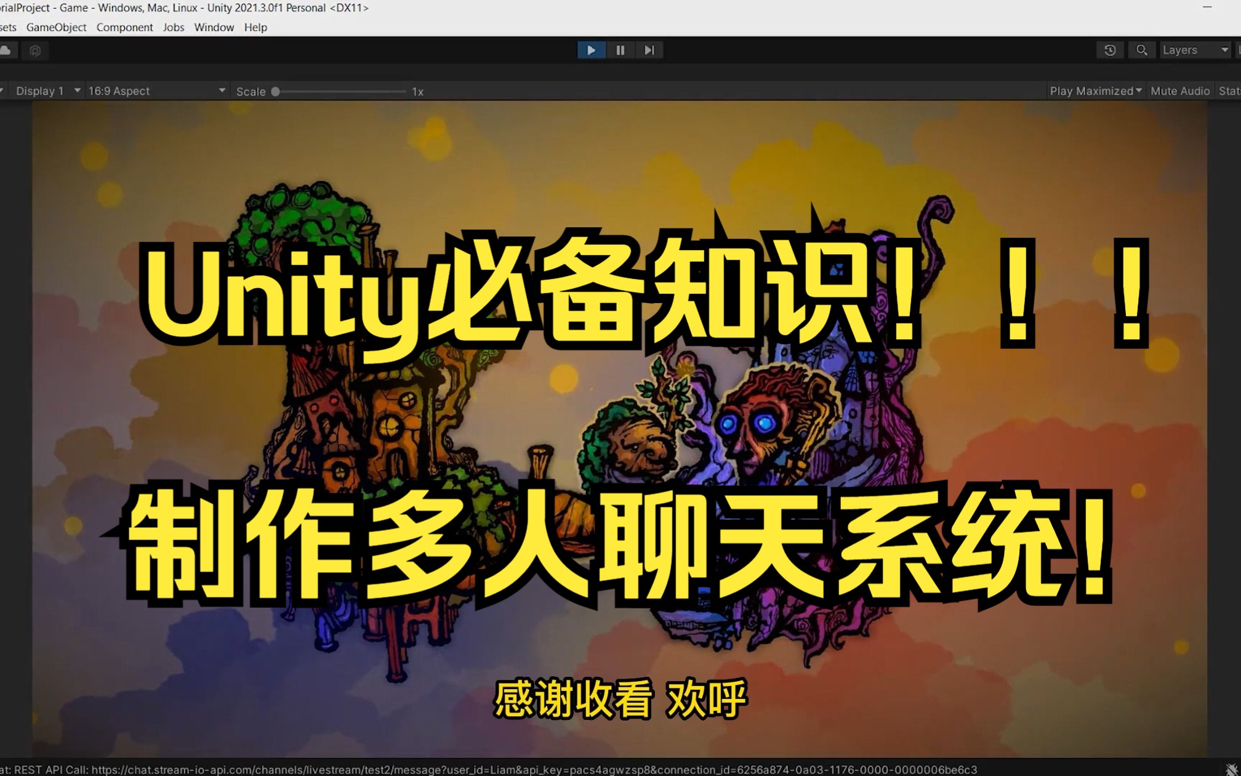Open the Layers dropdown

coord(1195,50)
